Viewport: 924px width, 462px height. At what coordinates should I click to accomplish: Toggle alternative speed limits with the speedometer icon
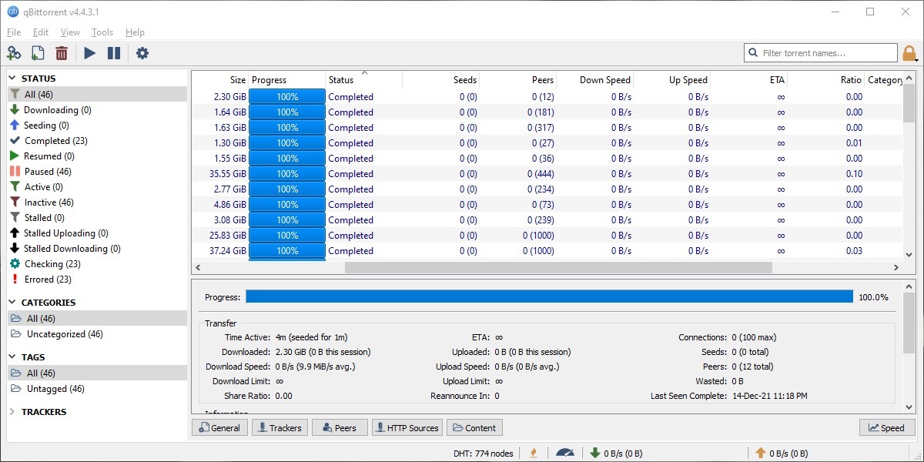click(565, 453)
